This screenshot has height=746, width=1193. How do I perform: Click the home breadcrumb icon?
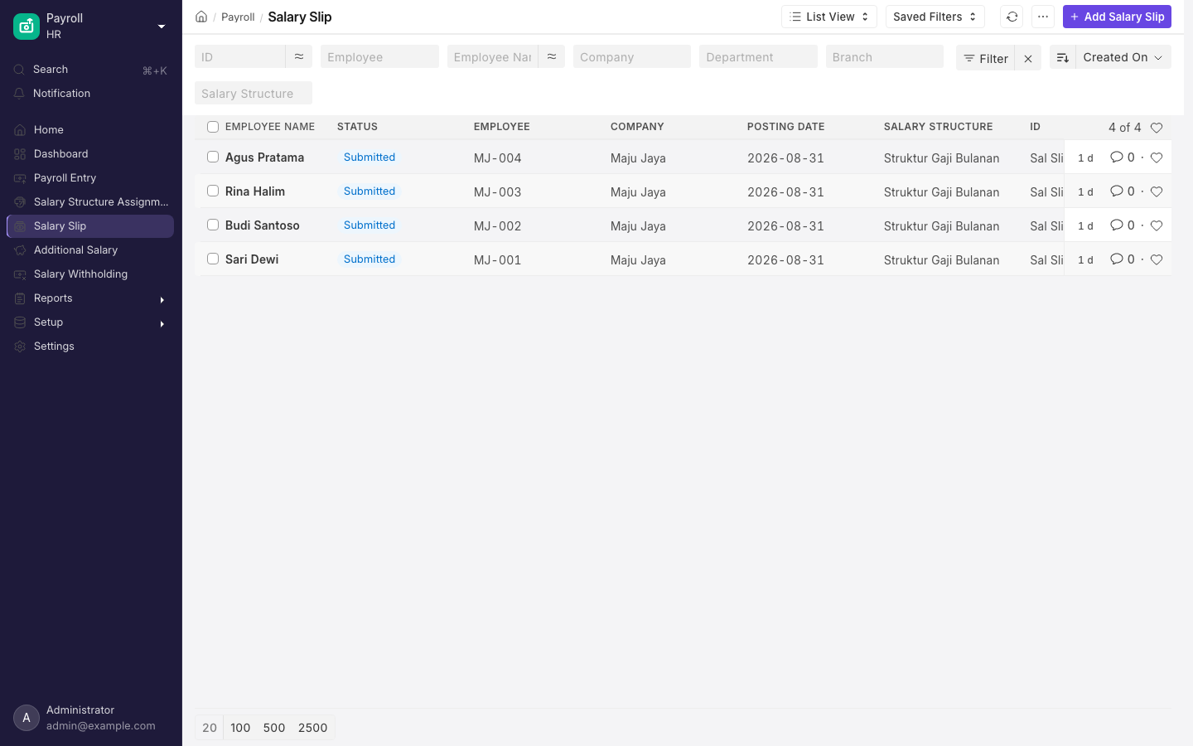click(201, 17)
